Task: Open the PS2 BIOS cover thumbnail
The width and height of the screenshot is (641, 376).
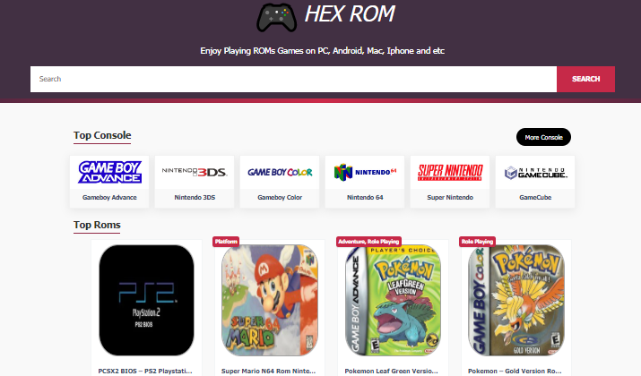Action: tap(146, 300)
